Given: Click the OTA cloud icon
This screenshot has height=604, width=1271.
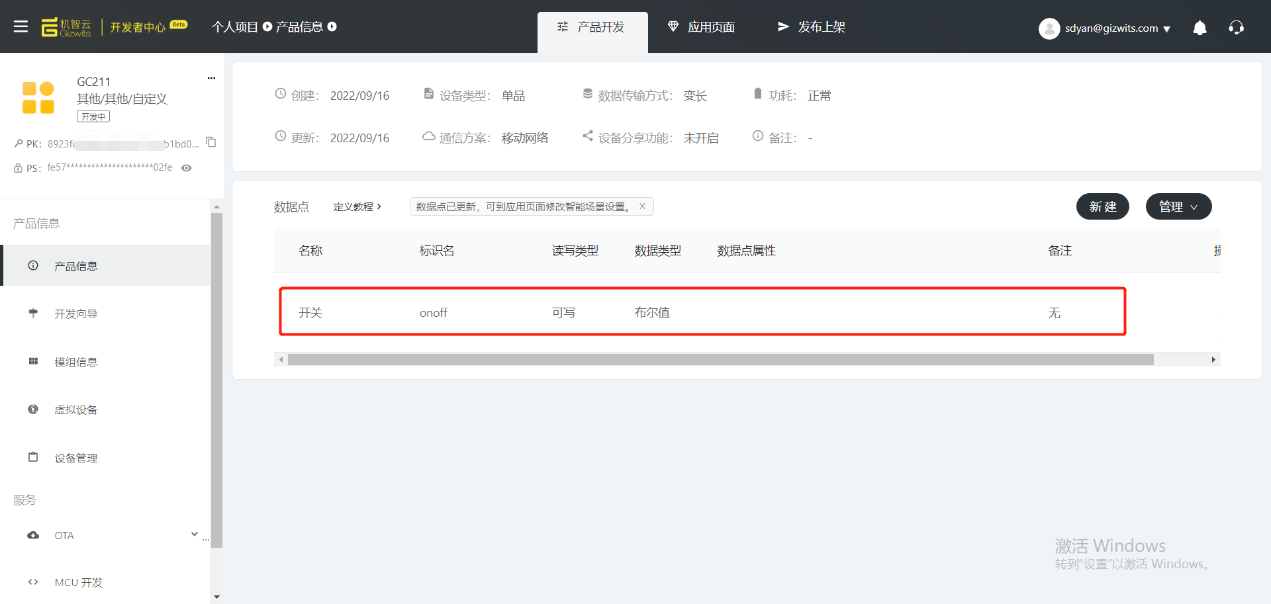Looking at the screenshot, I should click(x=33, y=535).
